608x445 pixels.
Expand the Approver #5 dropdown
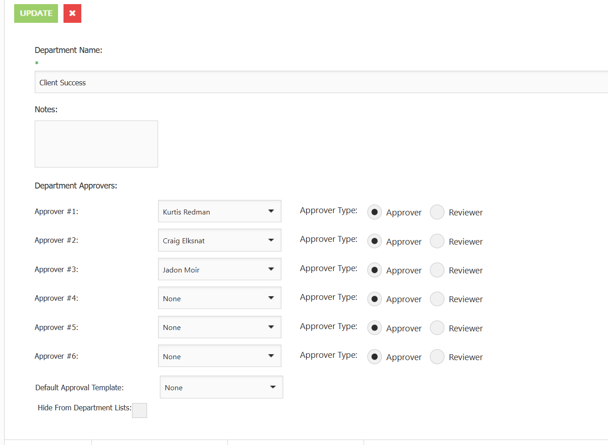(x=219, y=327)
